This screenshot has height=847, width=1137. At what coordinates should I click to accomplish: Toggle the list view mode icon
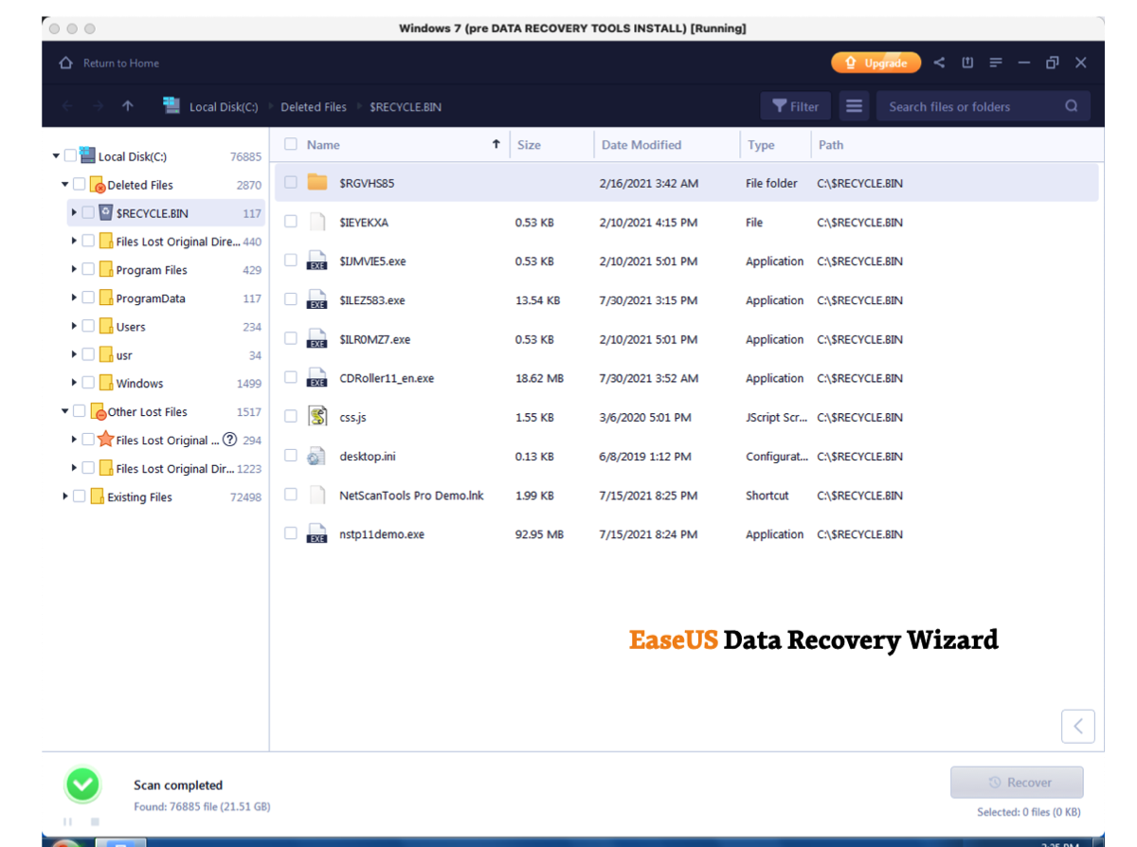[854, 107]
